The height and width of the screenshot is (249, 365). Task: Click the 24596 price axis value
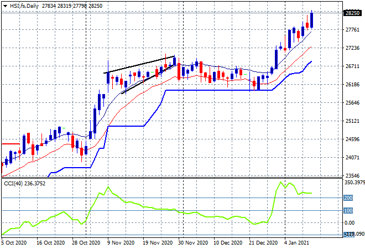(x=352, y=139)
